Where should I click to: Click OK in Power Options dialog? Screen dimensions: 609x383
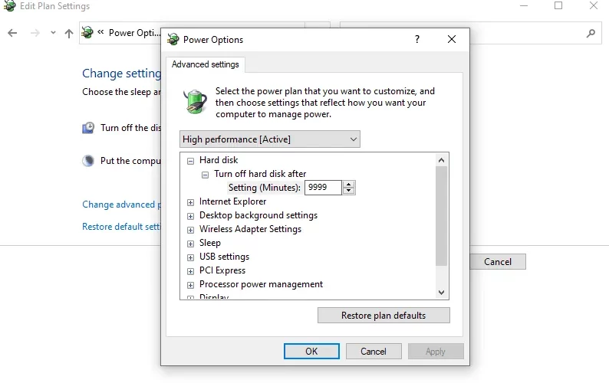pos(311,352)
